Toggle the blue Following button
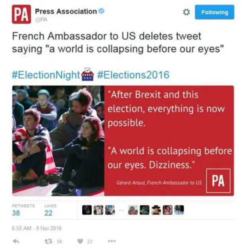Image resolution: width=245 pixels, height=250 pixels. 214,12
